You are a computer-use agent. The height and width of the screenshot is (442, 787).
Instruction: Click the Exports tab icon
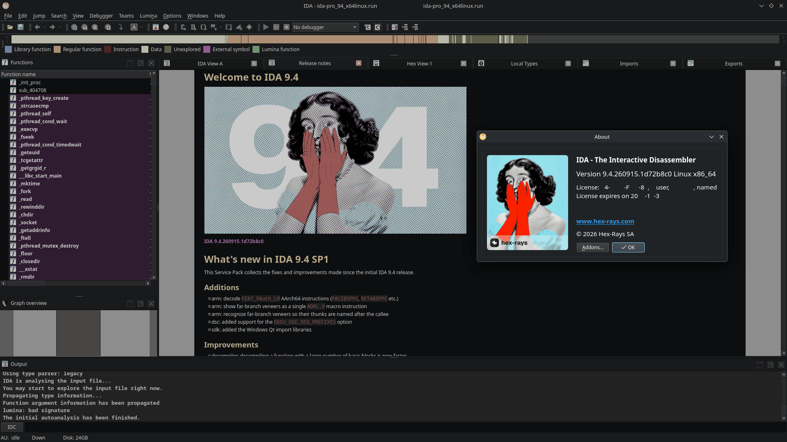[691, 63]
